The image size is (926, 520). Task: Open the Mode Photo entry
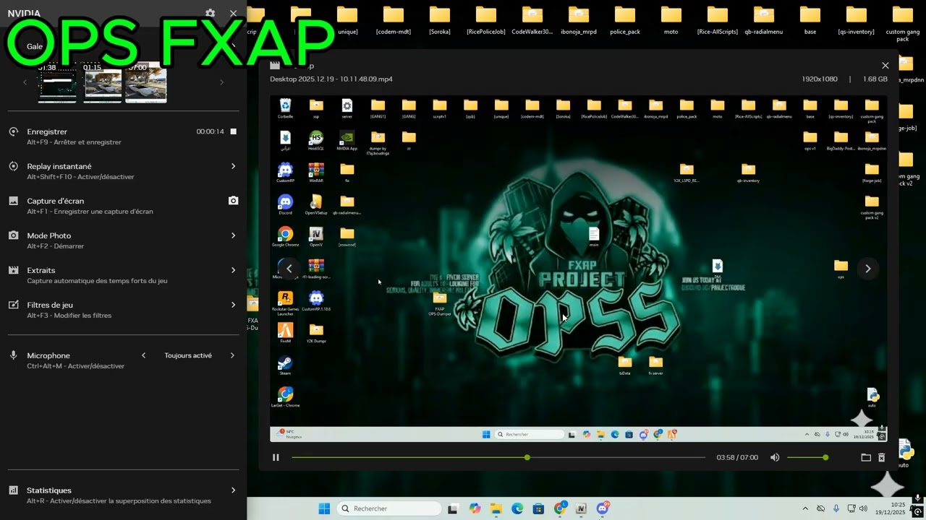tap(123, 240)
